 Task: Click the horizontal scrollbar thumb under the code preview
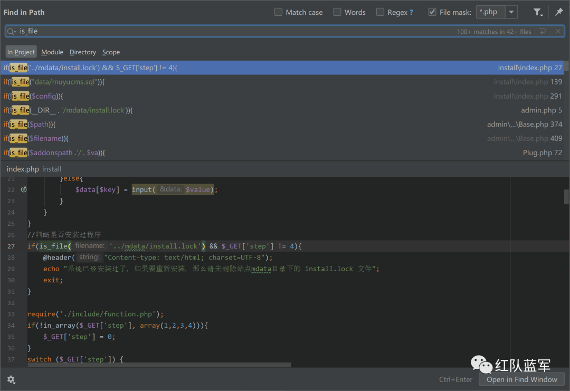[x=159, y=365]
